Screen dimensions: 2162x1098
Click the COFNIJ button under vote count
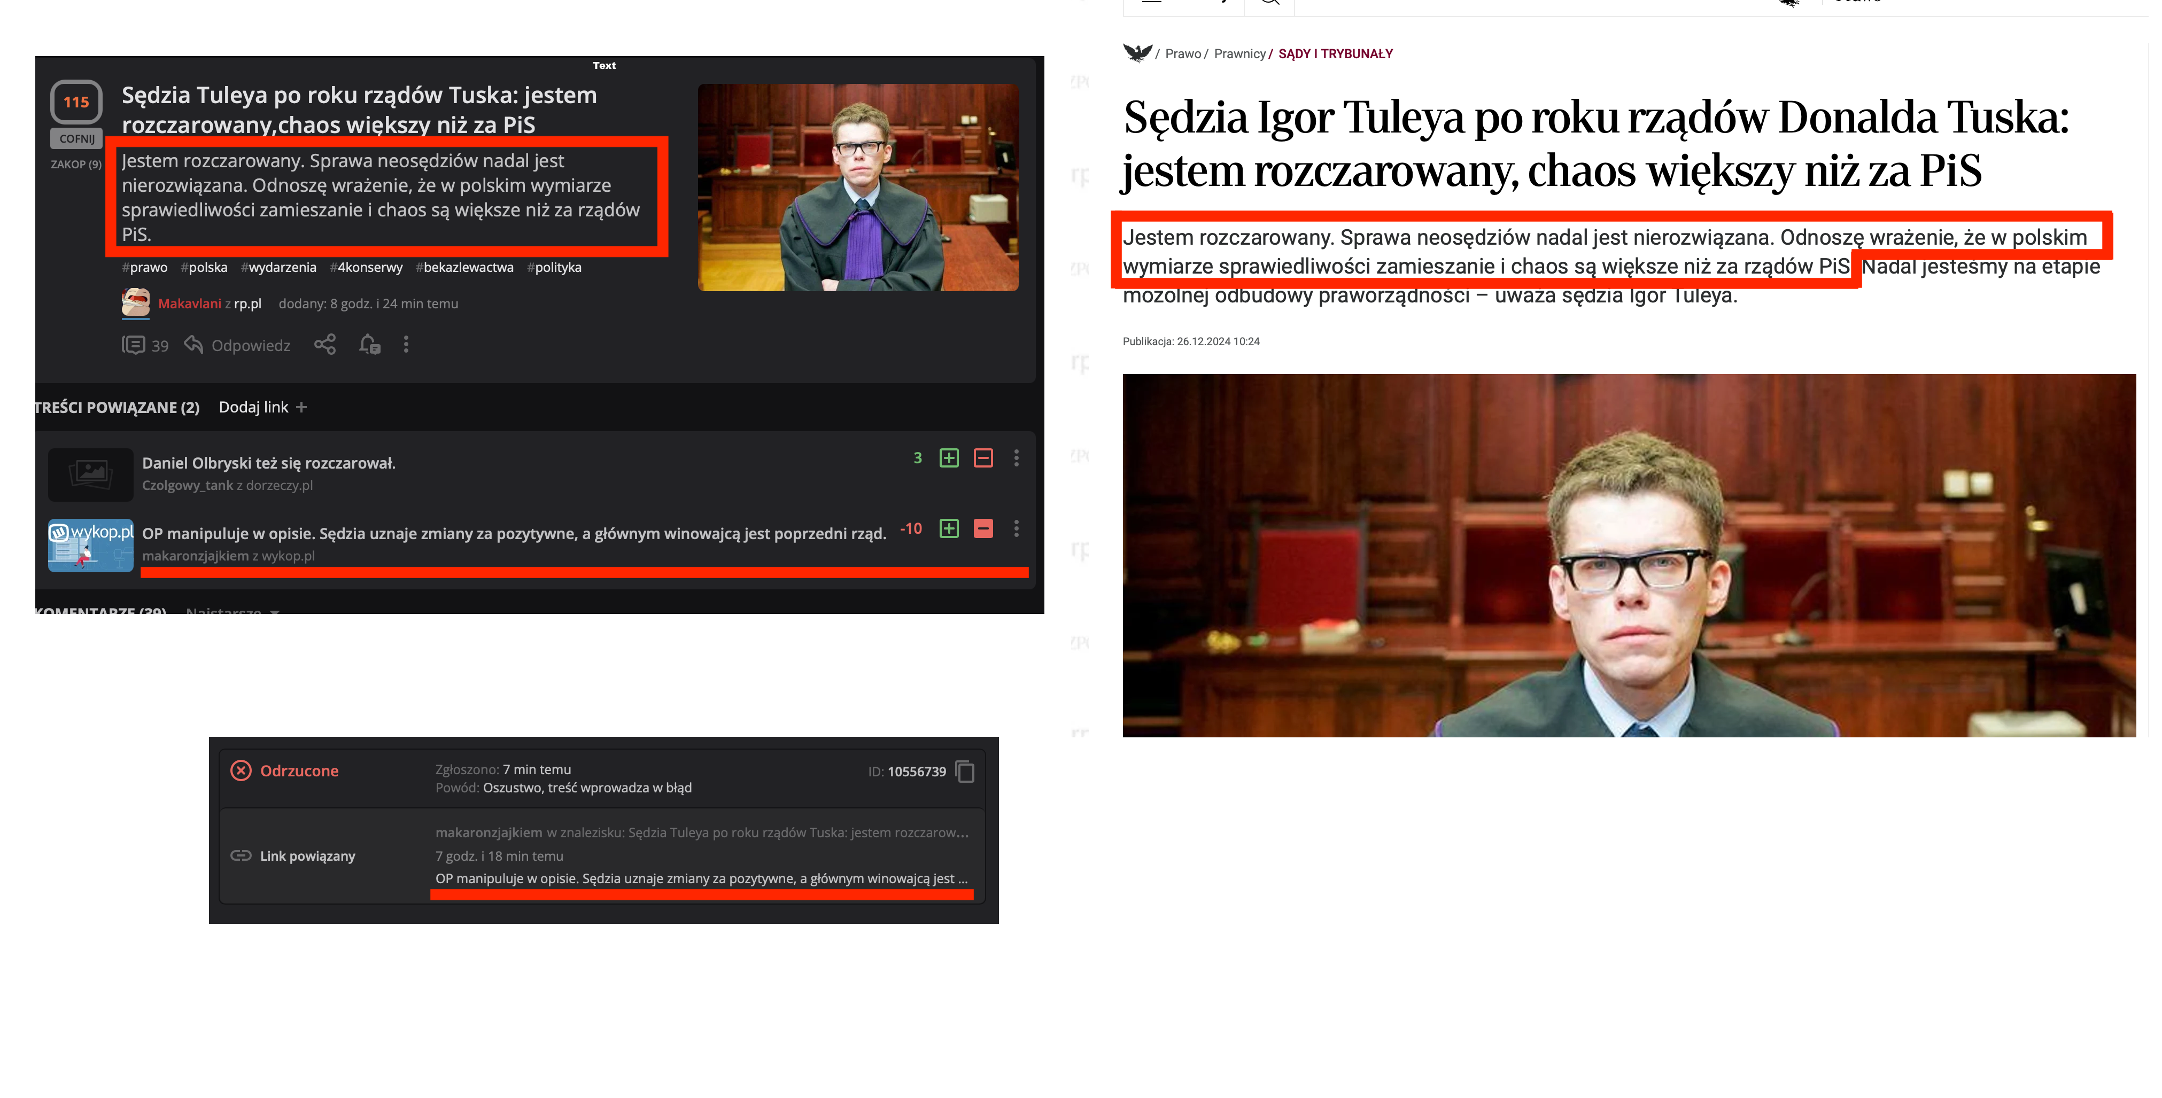[x=76, y=139]
